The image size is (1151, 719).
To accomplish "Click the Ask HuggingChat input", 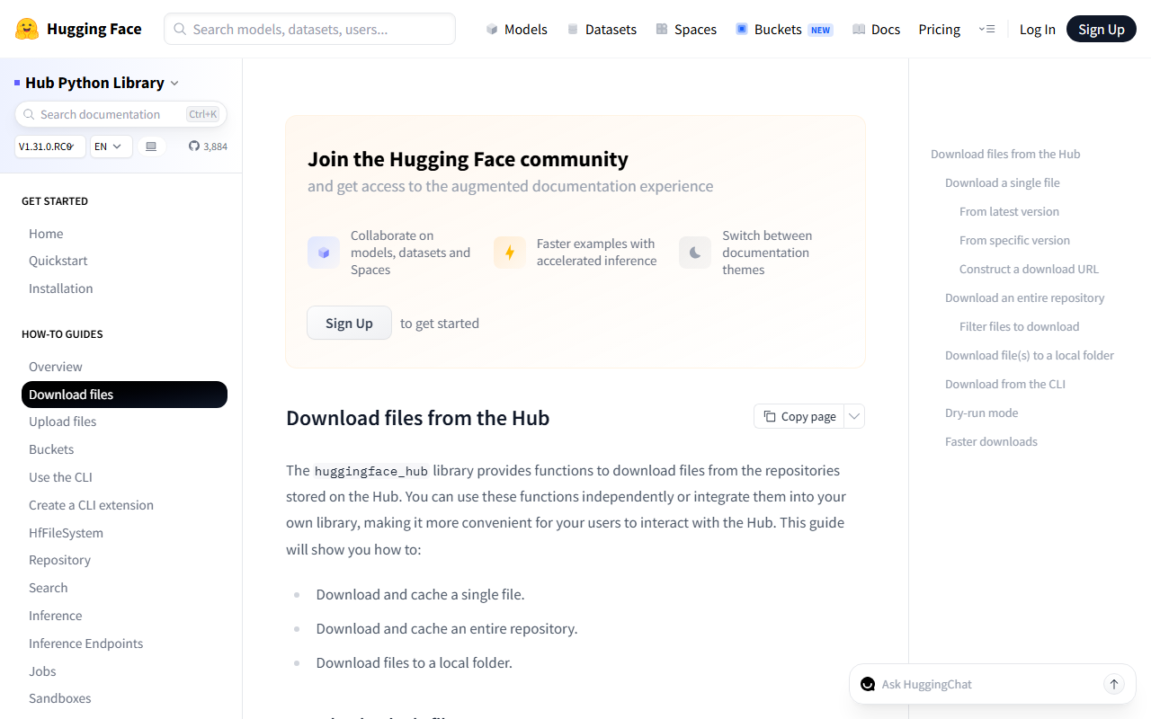I will pos(987,684).
